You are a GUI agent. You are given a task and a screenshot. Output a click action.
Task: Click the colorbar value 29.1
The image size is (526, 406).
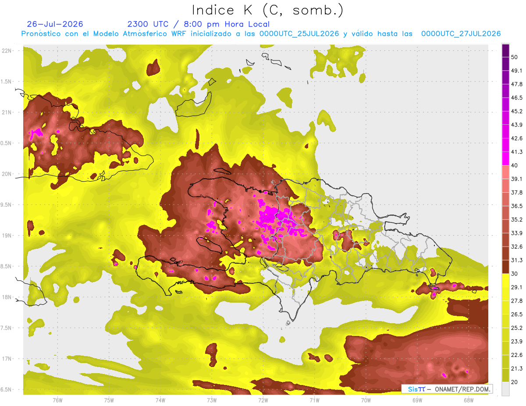[517, 287]
